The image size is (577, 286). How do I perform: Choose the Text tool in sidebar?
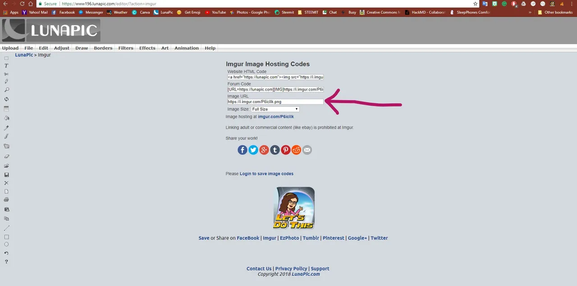pyautogui.click(x=6, y=66)
